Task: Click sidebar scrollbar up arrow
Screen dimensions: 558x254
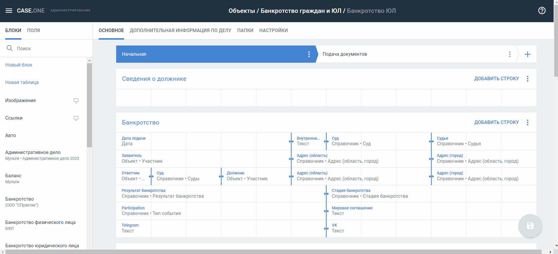Action: point(89,60)
